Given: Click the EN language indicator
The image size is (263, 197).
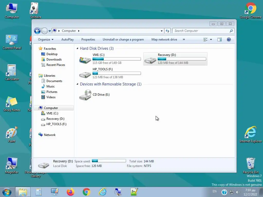Looking at the screenshot, I should tap(214, 191).
